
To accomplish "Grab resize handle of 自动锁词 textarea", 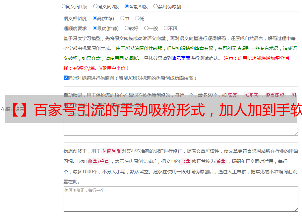I will coord(296,134).
